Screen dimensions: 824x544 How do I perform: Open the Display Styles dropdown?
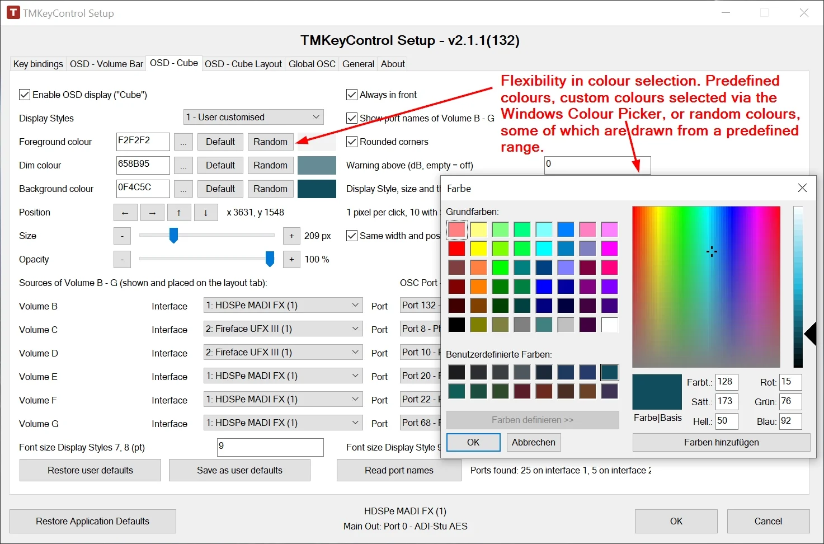tap(254, 117)
